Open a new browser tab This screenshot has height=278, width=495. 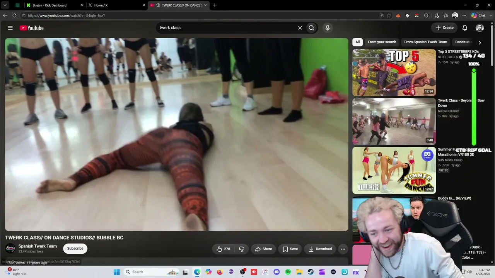pos(215,5)
